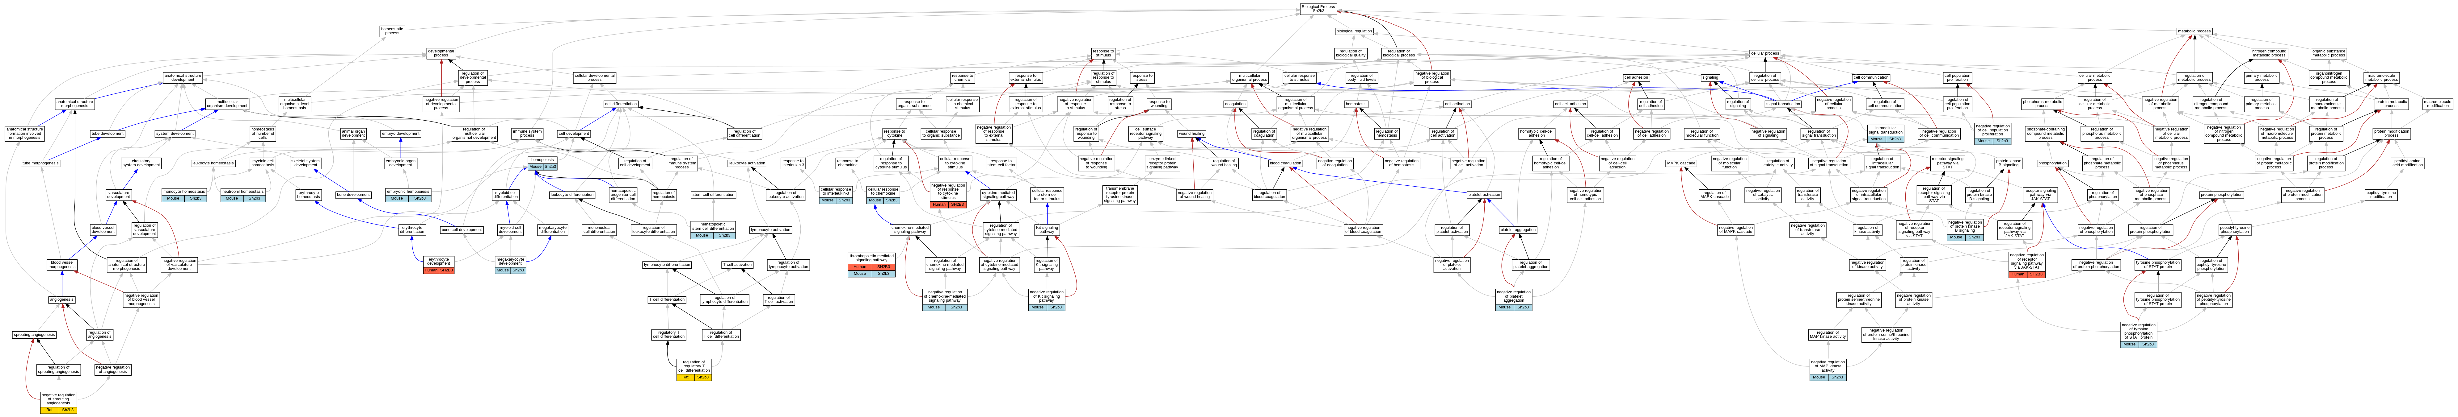2458x417 pixels.
Task: Click thrombopoietin-mediated signaling pathway node
Action: pos(872,265)
